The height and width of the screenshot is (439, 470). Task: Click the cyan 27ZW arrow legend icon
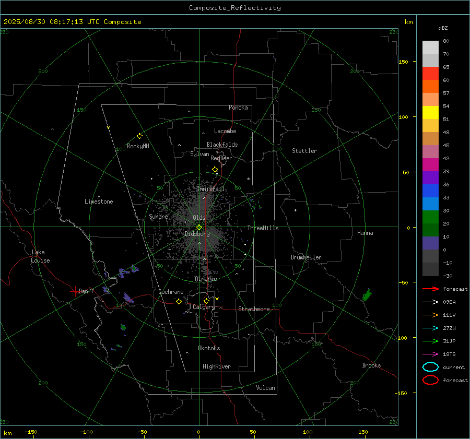tap(430, 328)
